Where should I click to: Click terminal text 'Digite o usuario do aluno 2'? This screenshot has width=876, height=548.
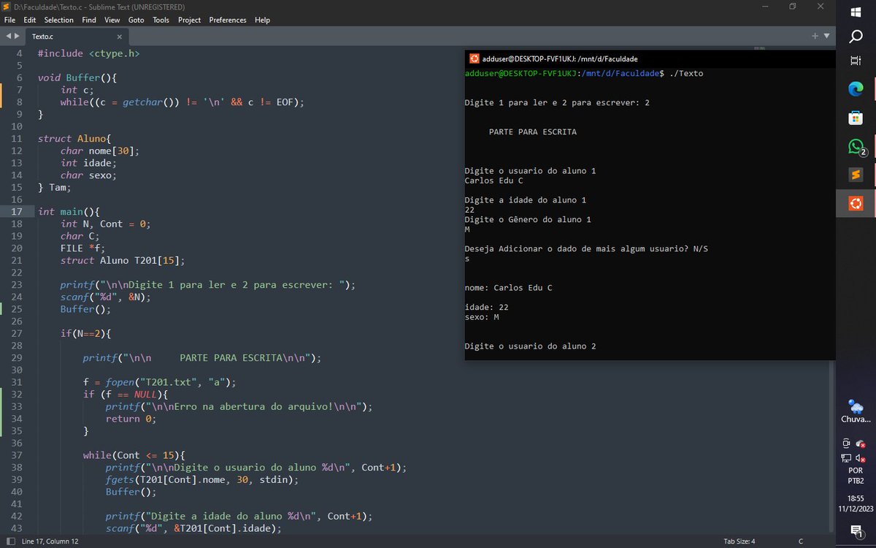(x=531, y=346)
